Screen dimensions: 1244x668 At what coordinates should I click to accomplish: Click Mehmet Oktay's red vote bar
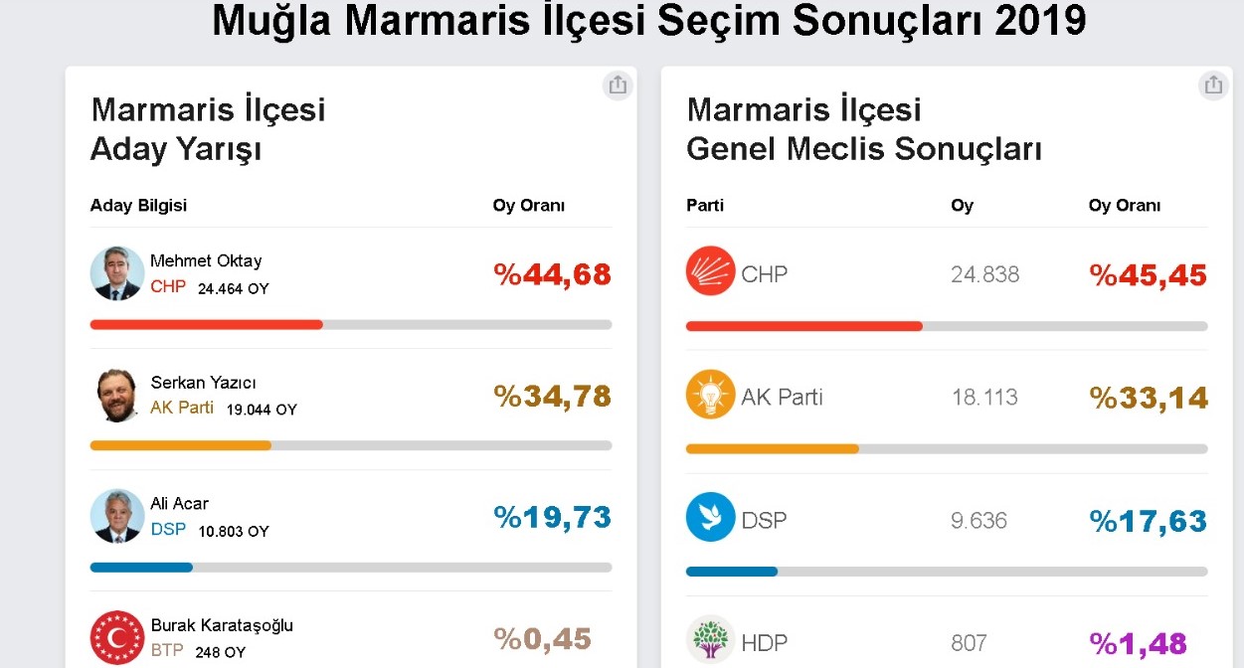[x=206, y=324]
